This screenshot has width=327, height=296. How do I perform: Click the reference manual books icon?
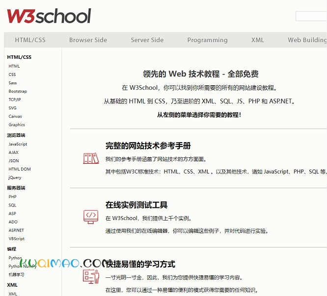[x=91, y=158]
